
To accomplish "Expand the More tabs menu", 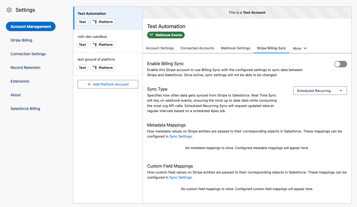I will [x=300, y=49].
